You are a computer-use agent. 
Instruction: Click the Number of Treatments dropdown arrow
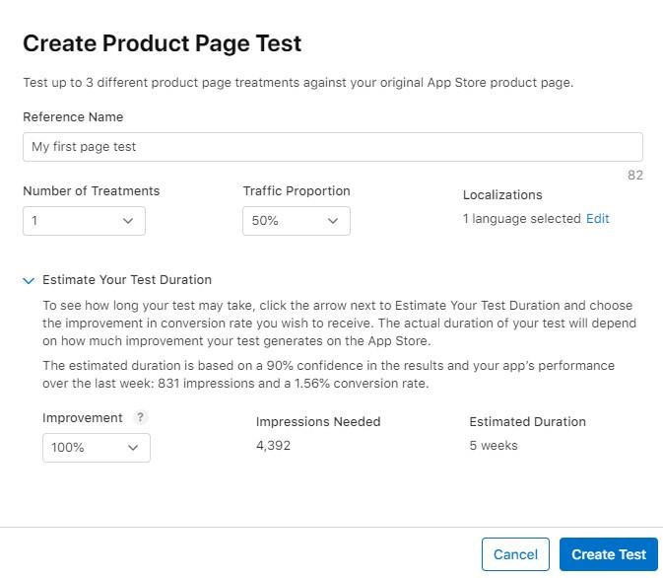point(128,221)
